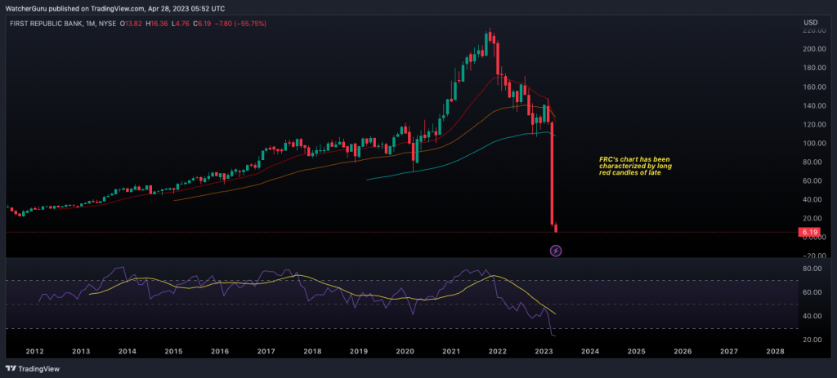Screen dimensions: 837x378
Task: Click the 2012 label on time axis
Action: (x=34, y=351)
